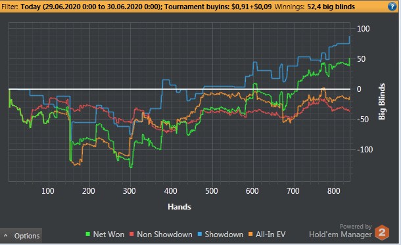Screen dimensions: 401x245
Task: Click the 0 label on big blinds axis
Action: coord(359,89)
